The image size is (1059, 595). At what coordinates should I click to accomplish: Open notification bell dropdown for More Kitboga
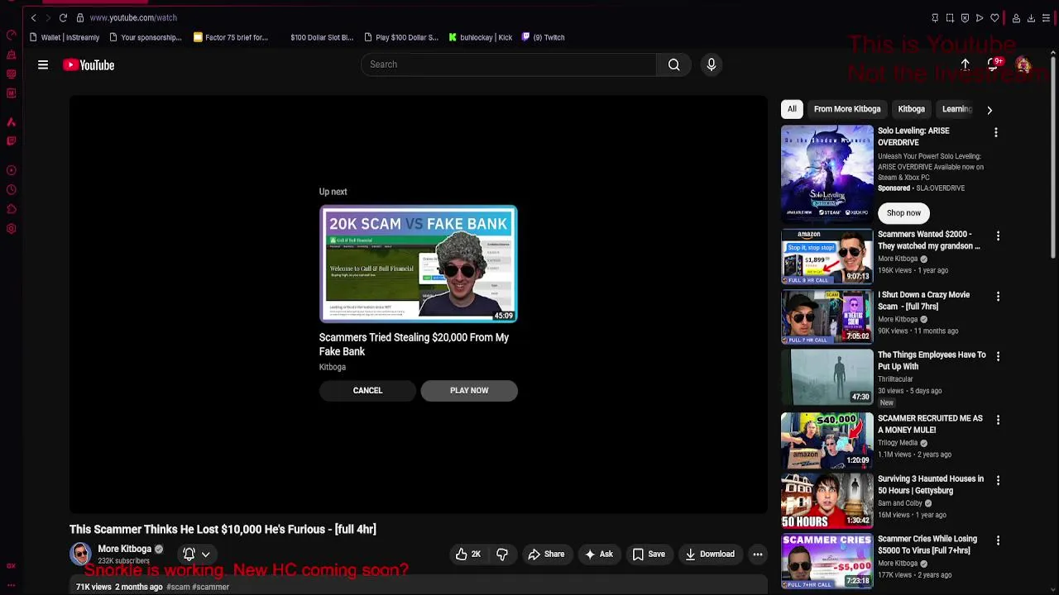196,555
